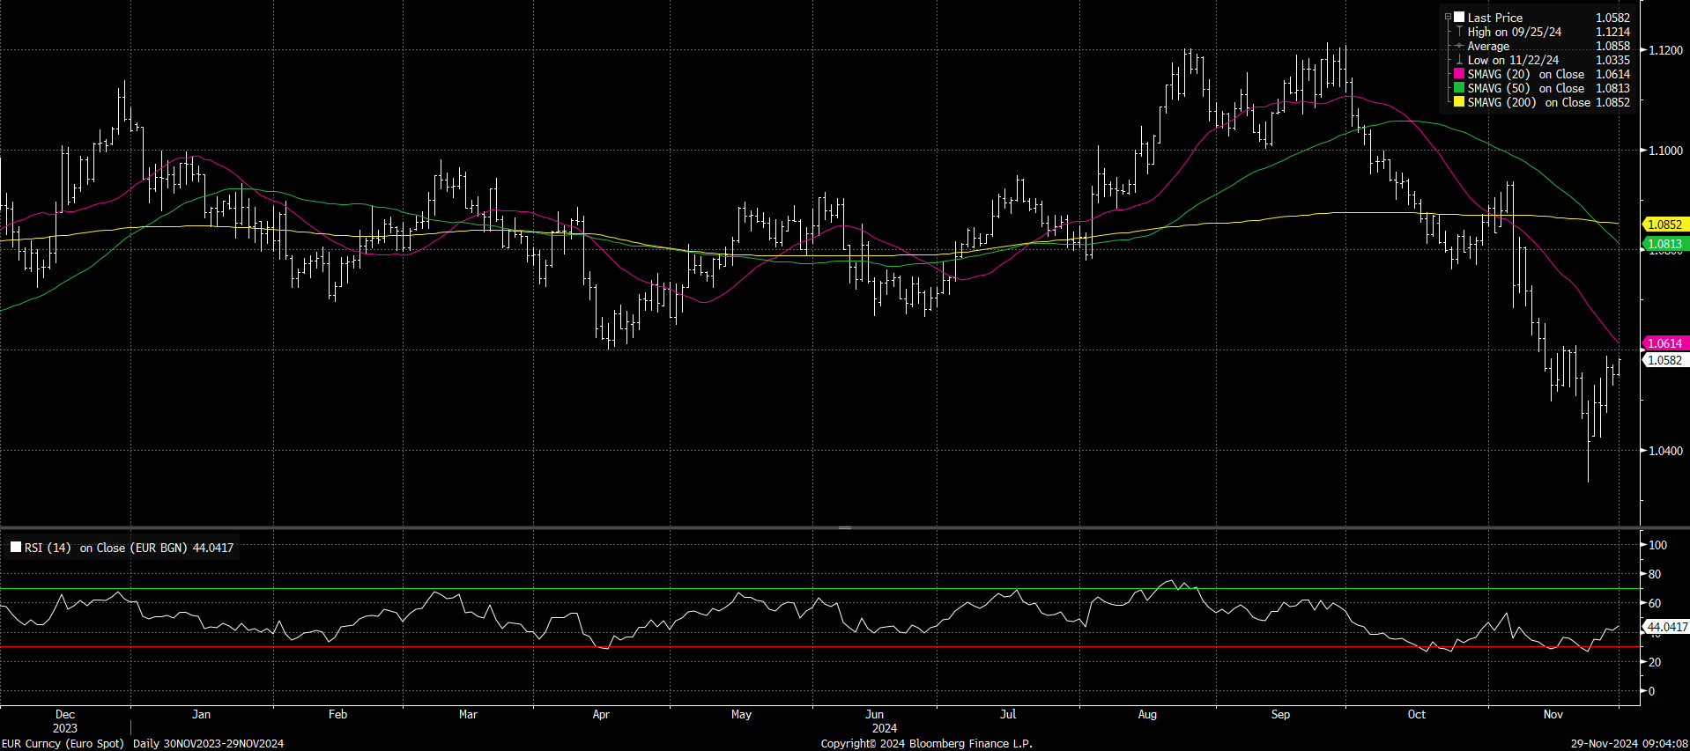This screenshot has width=1690, height=751.
Task: Click the 'Aug' date axis label
Action: pyautogui.click(x=1147, y=714)
